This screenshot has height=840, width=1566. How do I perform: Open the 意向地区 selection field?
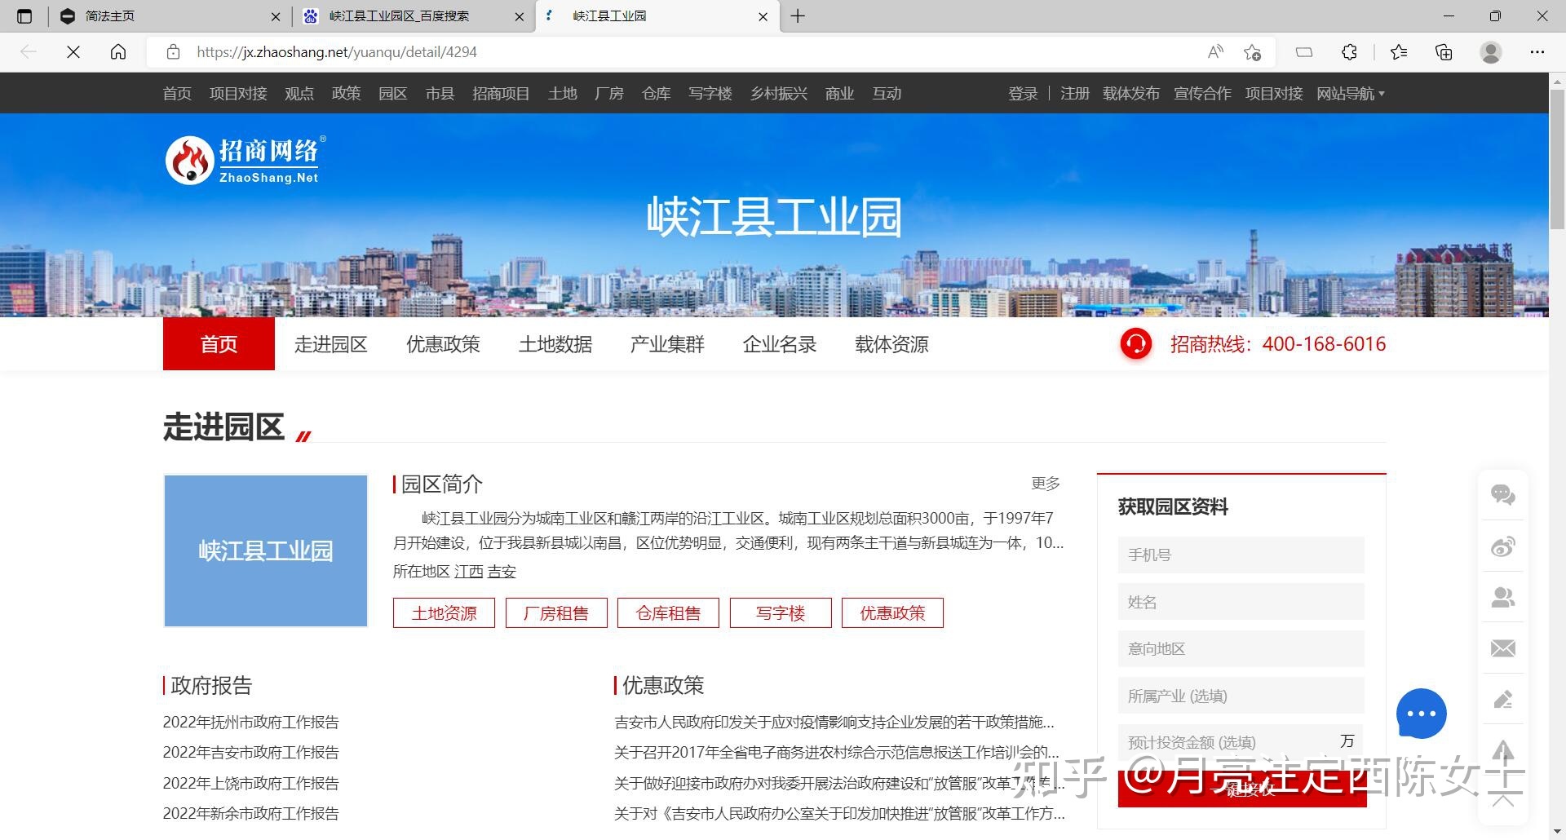pyautogui.click(x=1240, y=648)
